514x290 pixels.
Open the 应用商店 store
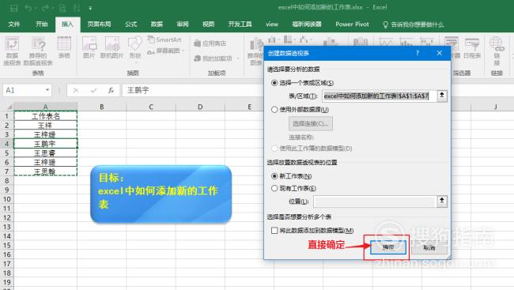[x=210, y=43]
